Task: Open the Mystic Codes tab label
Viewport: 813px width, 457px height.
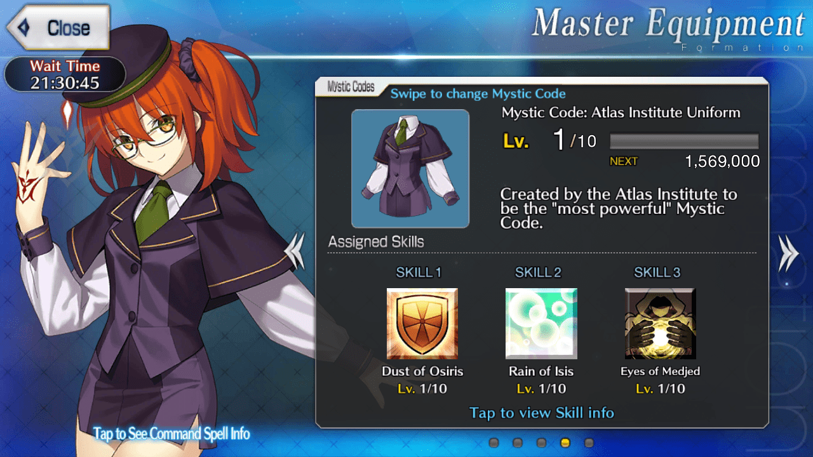Action: [351, 88]
